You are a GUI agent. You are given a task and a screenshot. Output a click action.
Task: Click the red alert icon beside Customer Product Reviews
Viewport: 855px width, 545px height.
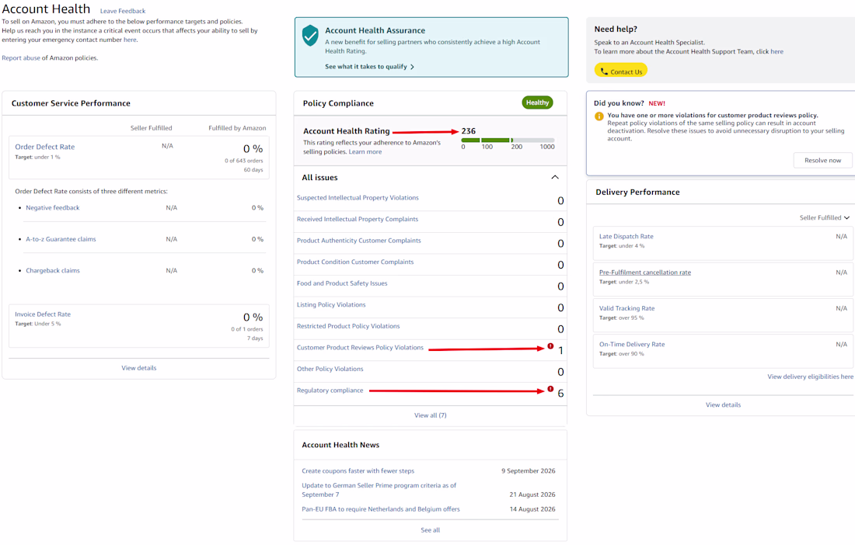pyautogui.click(x=550, y=346)
